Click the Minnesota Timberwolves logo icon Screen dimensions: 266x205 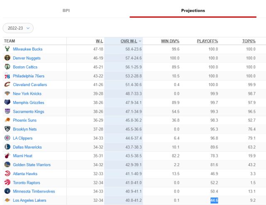[7, 191]
